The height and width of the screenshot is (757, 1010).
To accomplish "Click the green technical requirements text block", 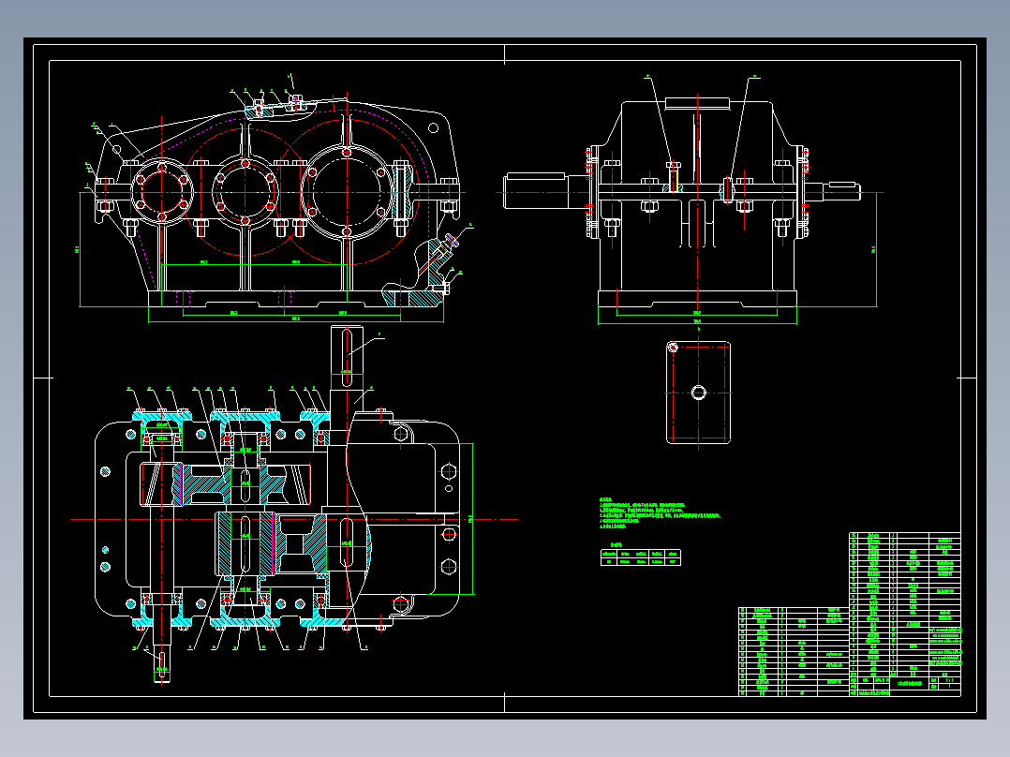I will pyautogui.click(x=660, y=512).
